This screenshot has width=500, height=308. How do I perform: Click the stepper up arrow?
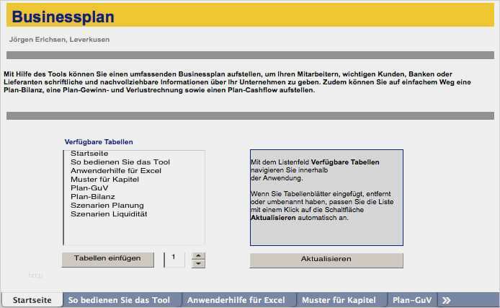coord(199,255)
